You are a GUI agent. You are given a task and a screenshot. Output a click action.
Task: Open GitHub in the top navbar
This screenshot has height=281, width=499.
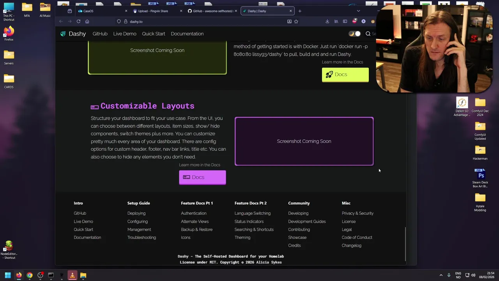pyautogui.click(x=100, y=34)
